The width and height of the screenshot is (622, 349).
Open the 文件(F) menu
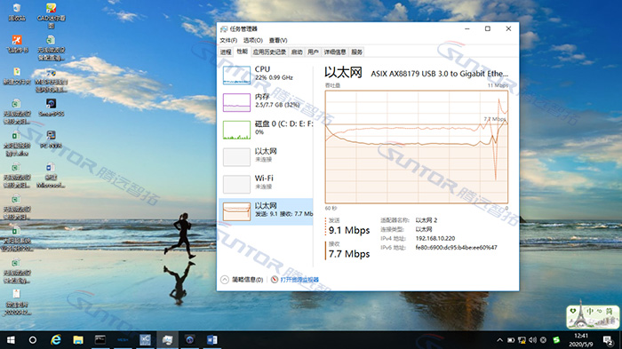tap(228, 41)
